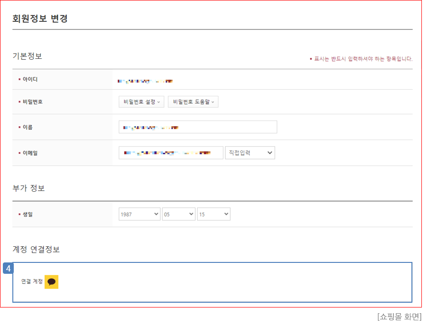Open the 직접입력 email domain dropdown
Screen dimensions: 429x326
(x=250, y=153)
